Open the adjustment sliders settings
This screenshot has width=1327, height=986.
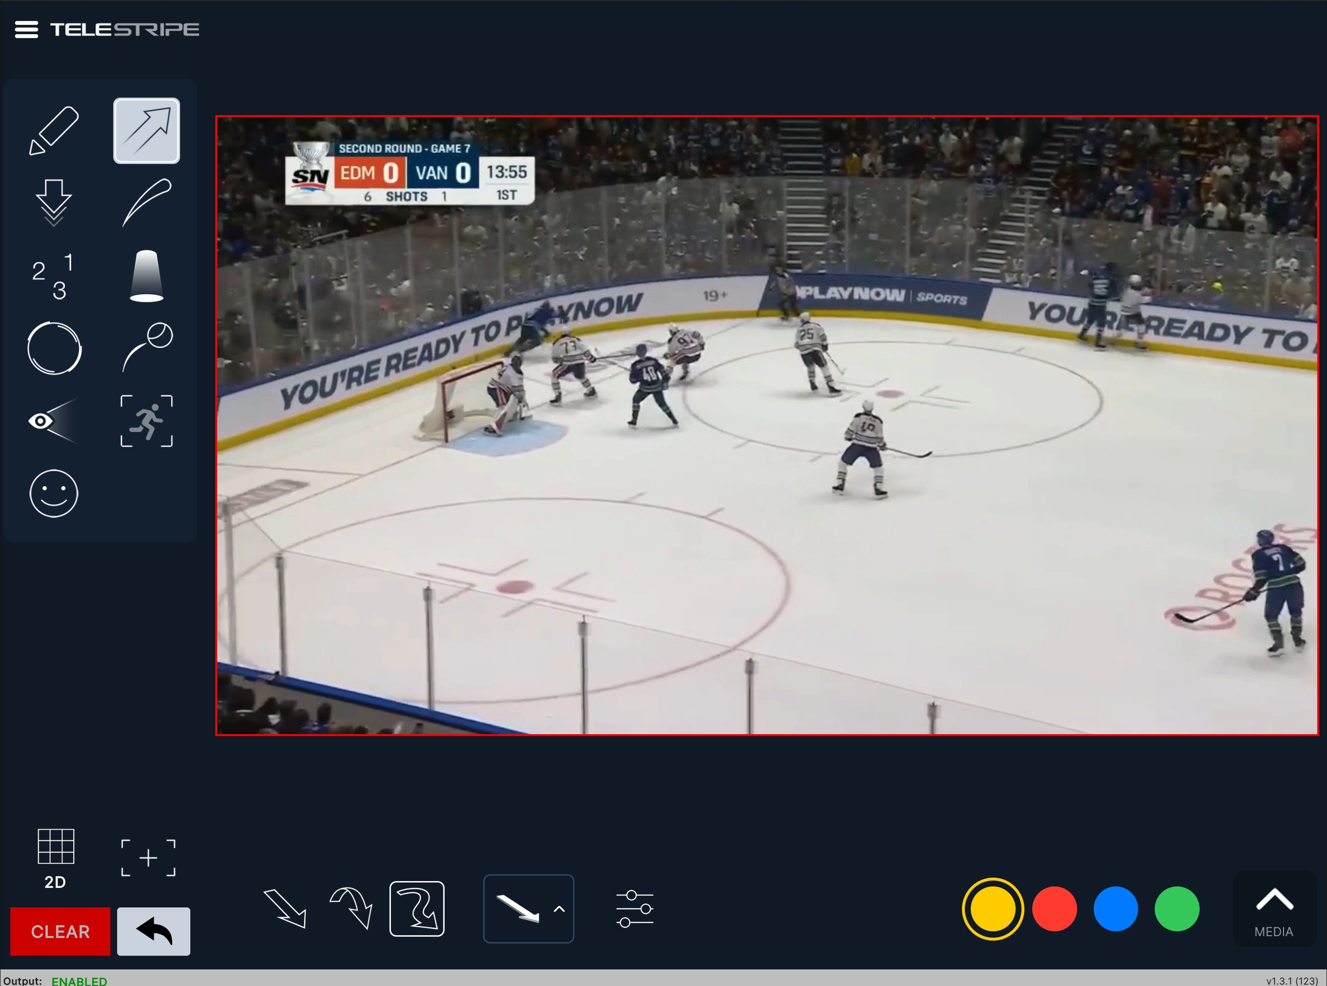click(x=634, y=909)
